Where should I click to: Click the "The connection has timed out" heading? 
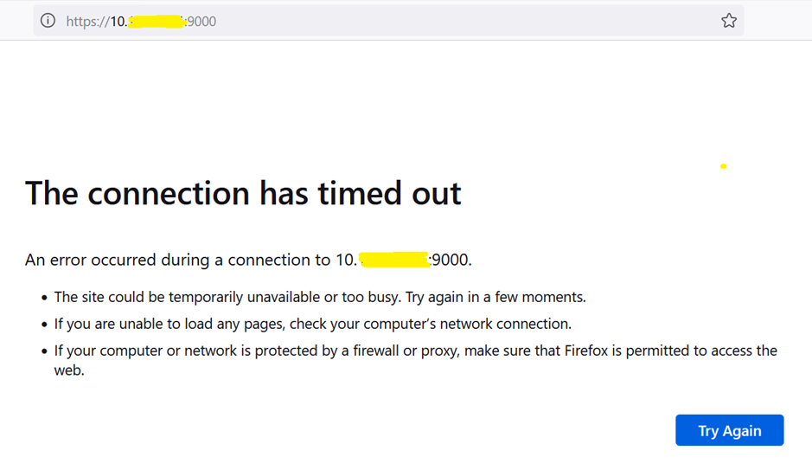243,193
